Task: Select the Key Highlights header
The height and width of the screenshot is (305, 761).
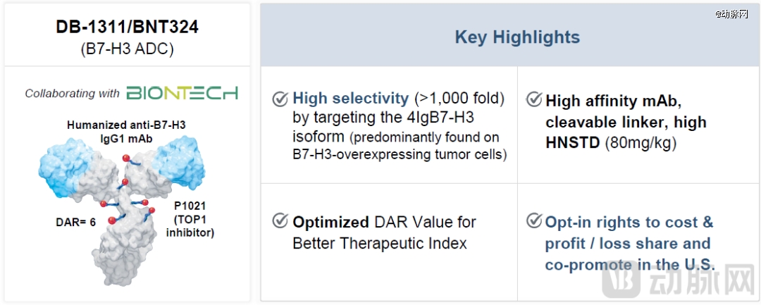Action: [x=517, y=37]
